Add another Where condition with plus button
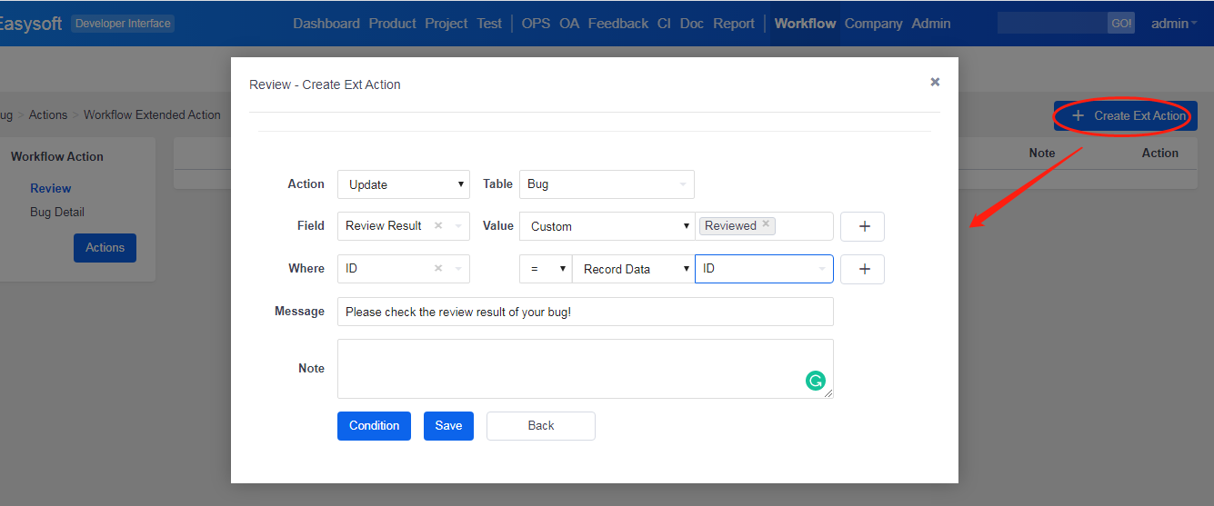Image resolution: width=1214 pixels, height=506 pixels. 862,269
